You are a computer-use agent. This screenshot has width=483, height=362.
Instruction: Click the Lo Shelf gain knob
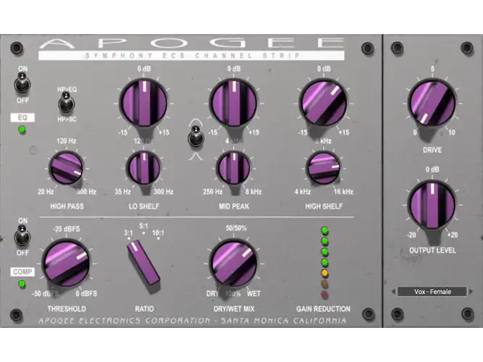(143, 103)
